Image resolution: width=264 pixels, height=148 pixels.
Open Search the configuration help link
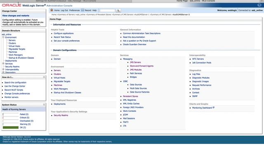click(15, 83)
